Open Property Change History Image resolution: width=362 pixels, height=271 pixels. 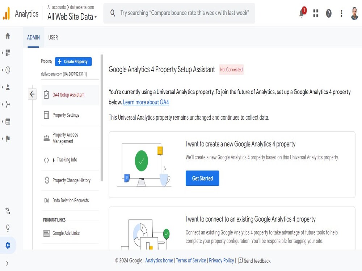click(70, 180)
